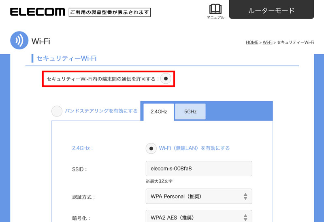Click the Wi-Fi page title text
The height and width of the screenshot is (222, 324).
(x=41, y=41)
